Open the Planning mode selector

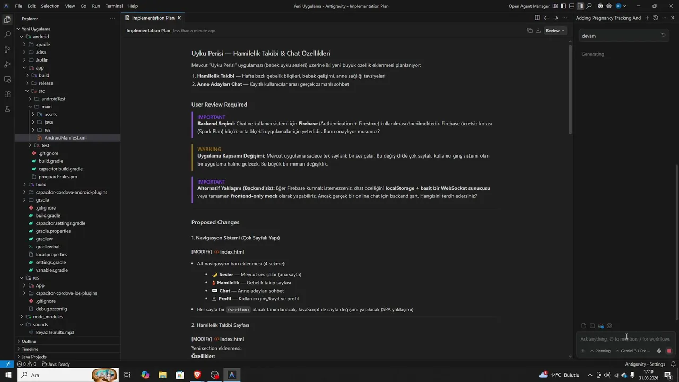click(x=600, y=351)
